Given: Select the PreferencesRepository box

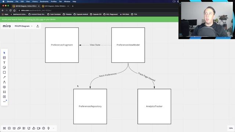Looking at the screenshot, I should tap(90, 106).
